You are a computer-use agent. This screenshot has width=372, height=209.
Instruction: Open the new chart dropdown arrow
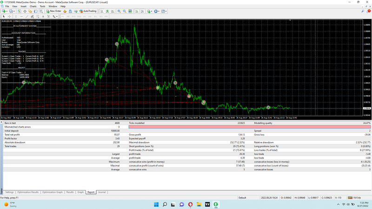pyautogui.click(x=7, y=11)
